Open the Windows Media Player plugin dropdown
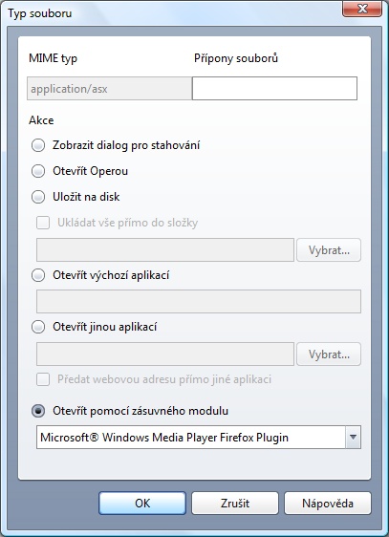The height and width of the screenshot is (537, 389). pos(199,438)
